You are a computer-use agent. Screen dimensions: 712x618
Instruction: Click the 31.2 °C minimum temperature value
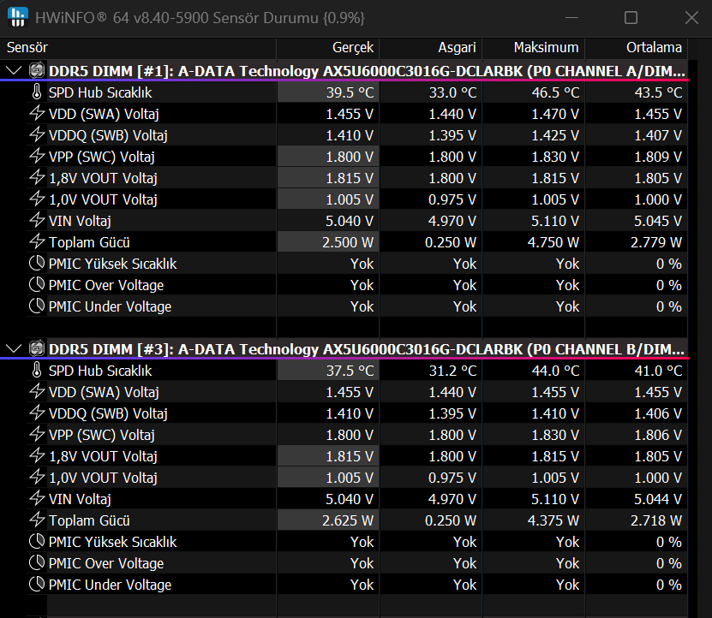click(452, 371)
